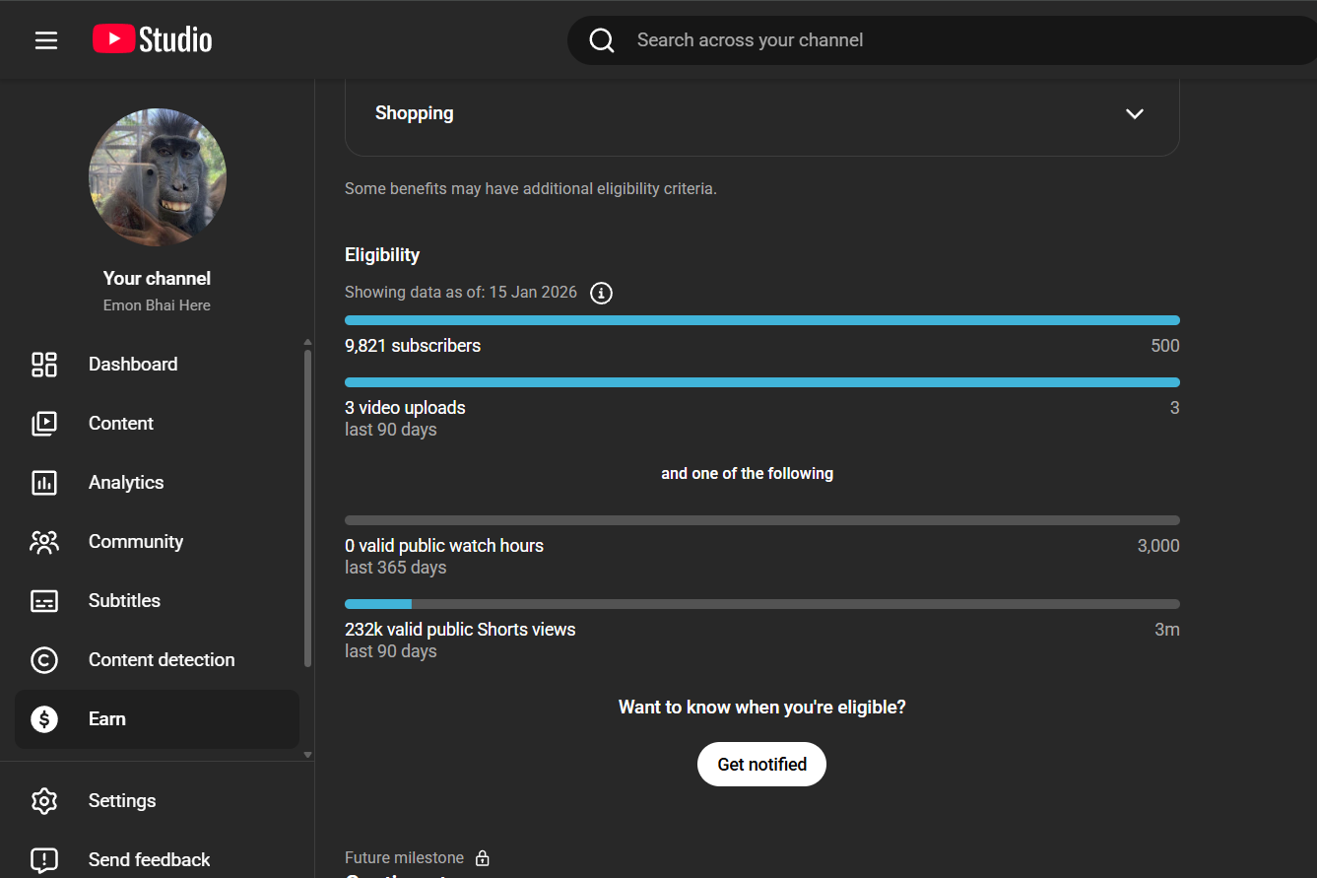The height and width of the screenshot is (878, 1317).
Task: Click the channel profile picture
Action: click(158, 177)
